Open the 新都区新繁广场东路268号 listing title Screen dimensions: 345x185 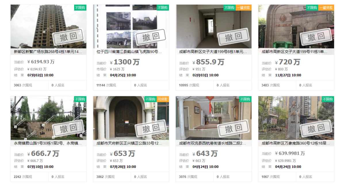[x=48, y=52]
